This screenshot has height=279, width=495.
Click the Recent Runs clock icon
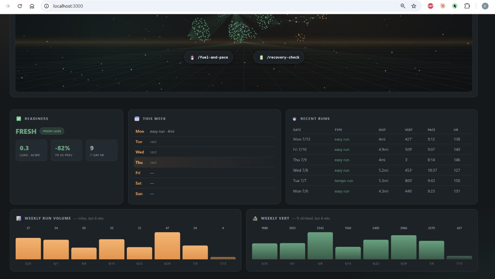click(294, 119)
